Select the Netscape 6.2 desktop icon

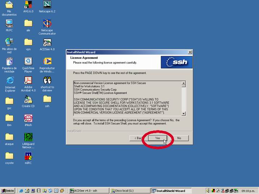point(47,7)
